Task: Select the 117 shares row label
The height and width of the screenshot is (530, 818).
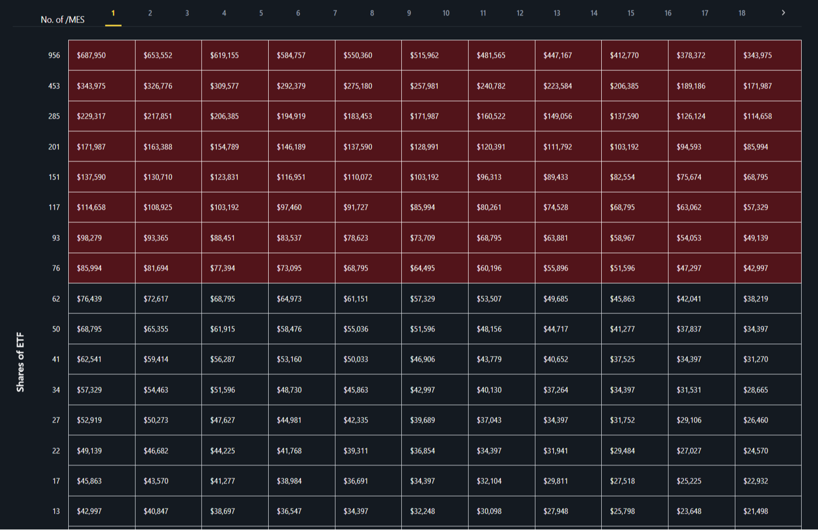Action: pyautogui.click(x=54, y=207)
